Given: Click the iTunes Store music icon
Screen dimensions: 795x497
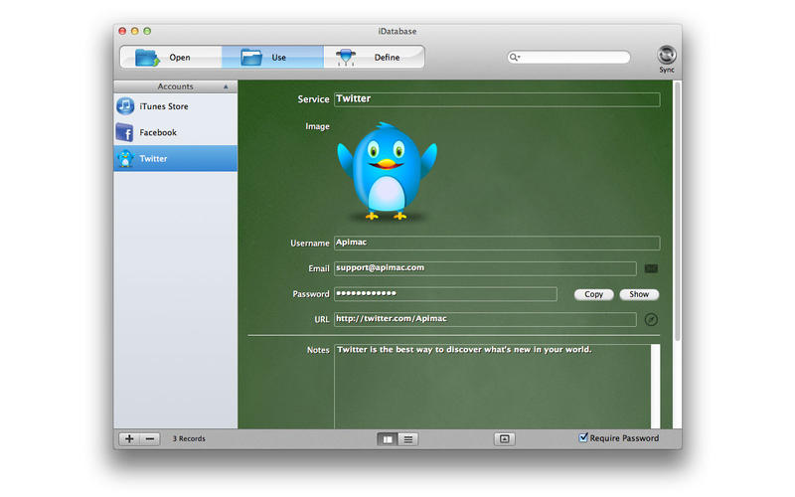Looking at the screenshot, I should click(125, 106).
